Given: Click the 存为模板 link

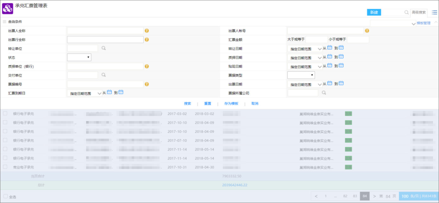Looking at the screenshot, I should [x=231, y=104].
